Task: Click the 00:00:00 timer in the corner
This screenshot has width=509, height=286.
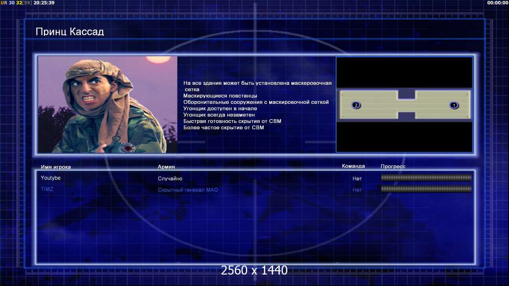Action: point(498,2)
